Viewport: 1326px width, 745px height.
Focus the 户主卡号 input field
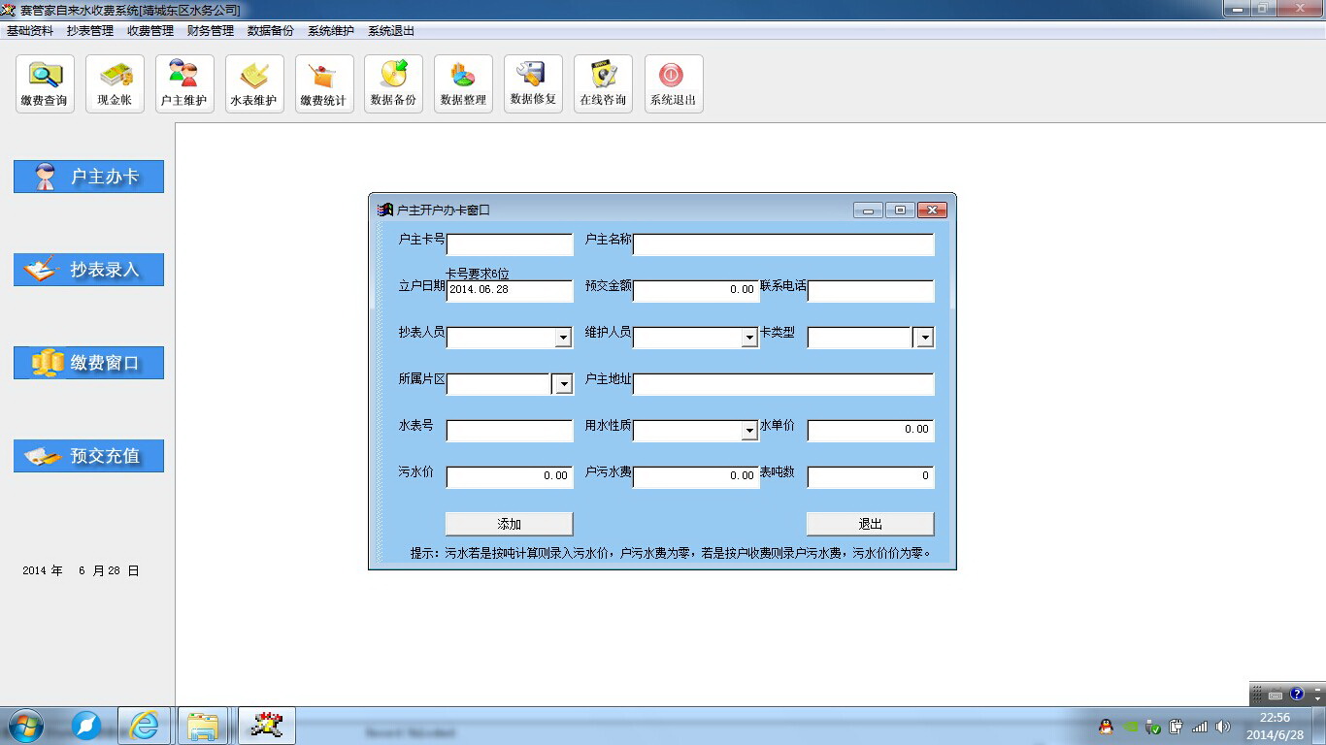click(x=510, y=244)
